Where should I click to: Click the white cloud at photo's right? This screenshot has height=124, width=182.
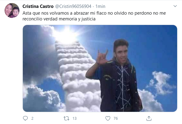161,83
